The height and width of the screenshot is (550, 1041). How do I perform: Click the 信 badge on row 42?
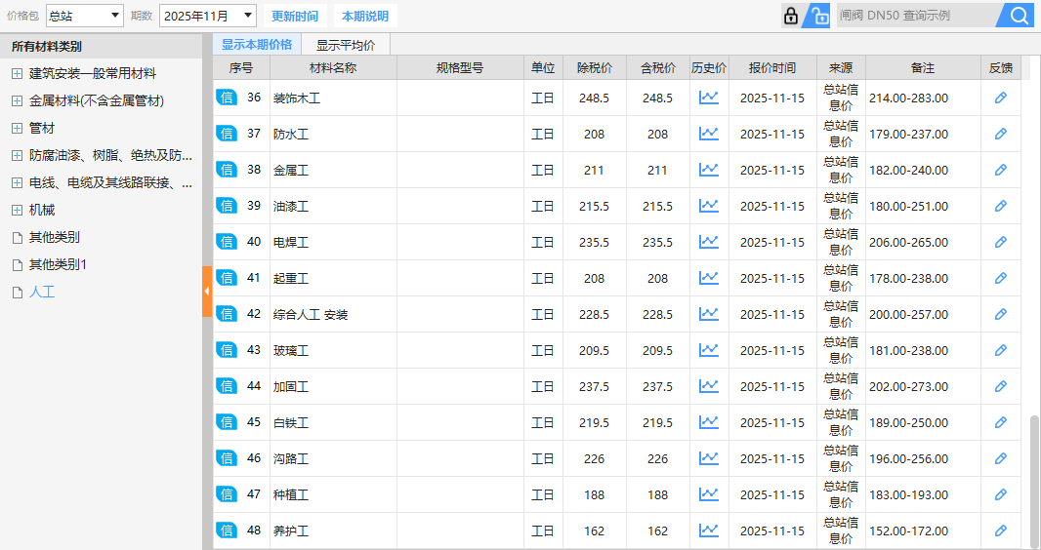click(227, 314)
